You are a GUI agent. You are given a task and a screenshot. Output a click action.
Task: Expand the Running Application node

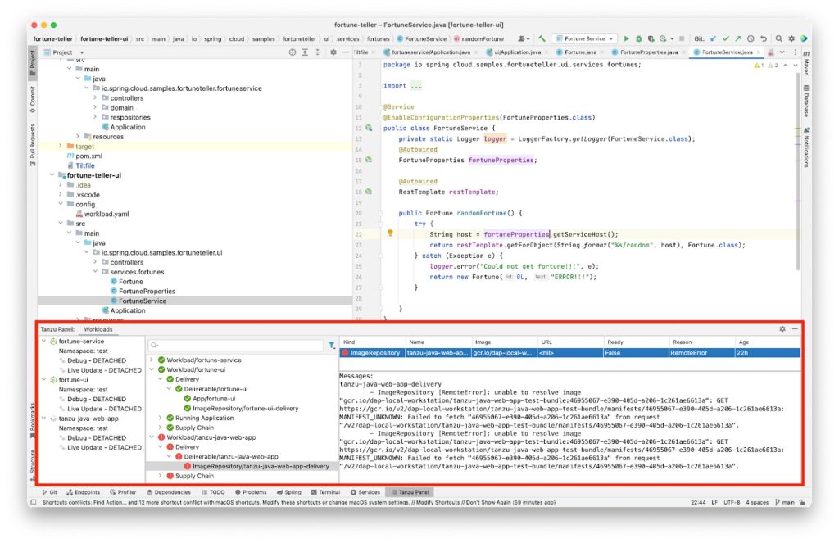pos(161,418)
